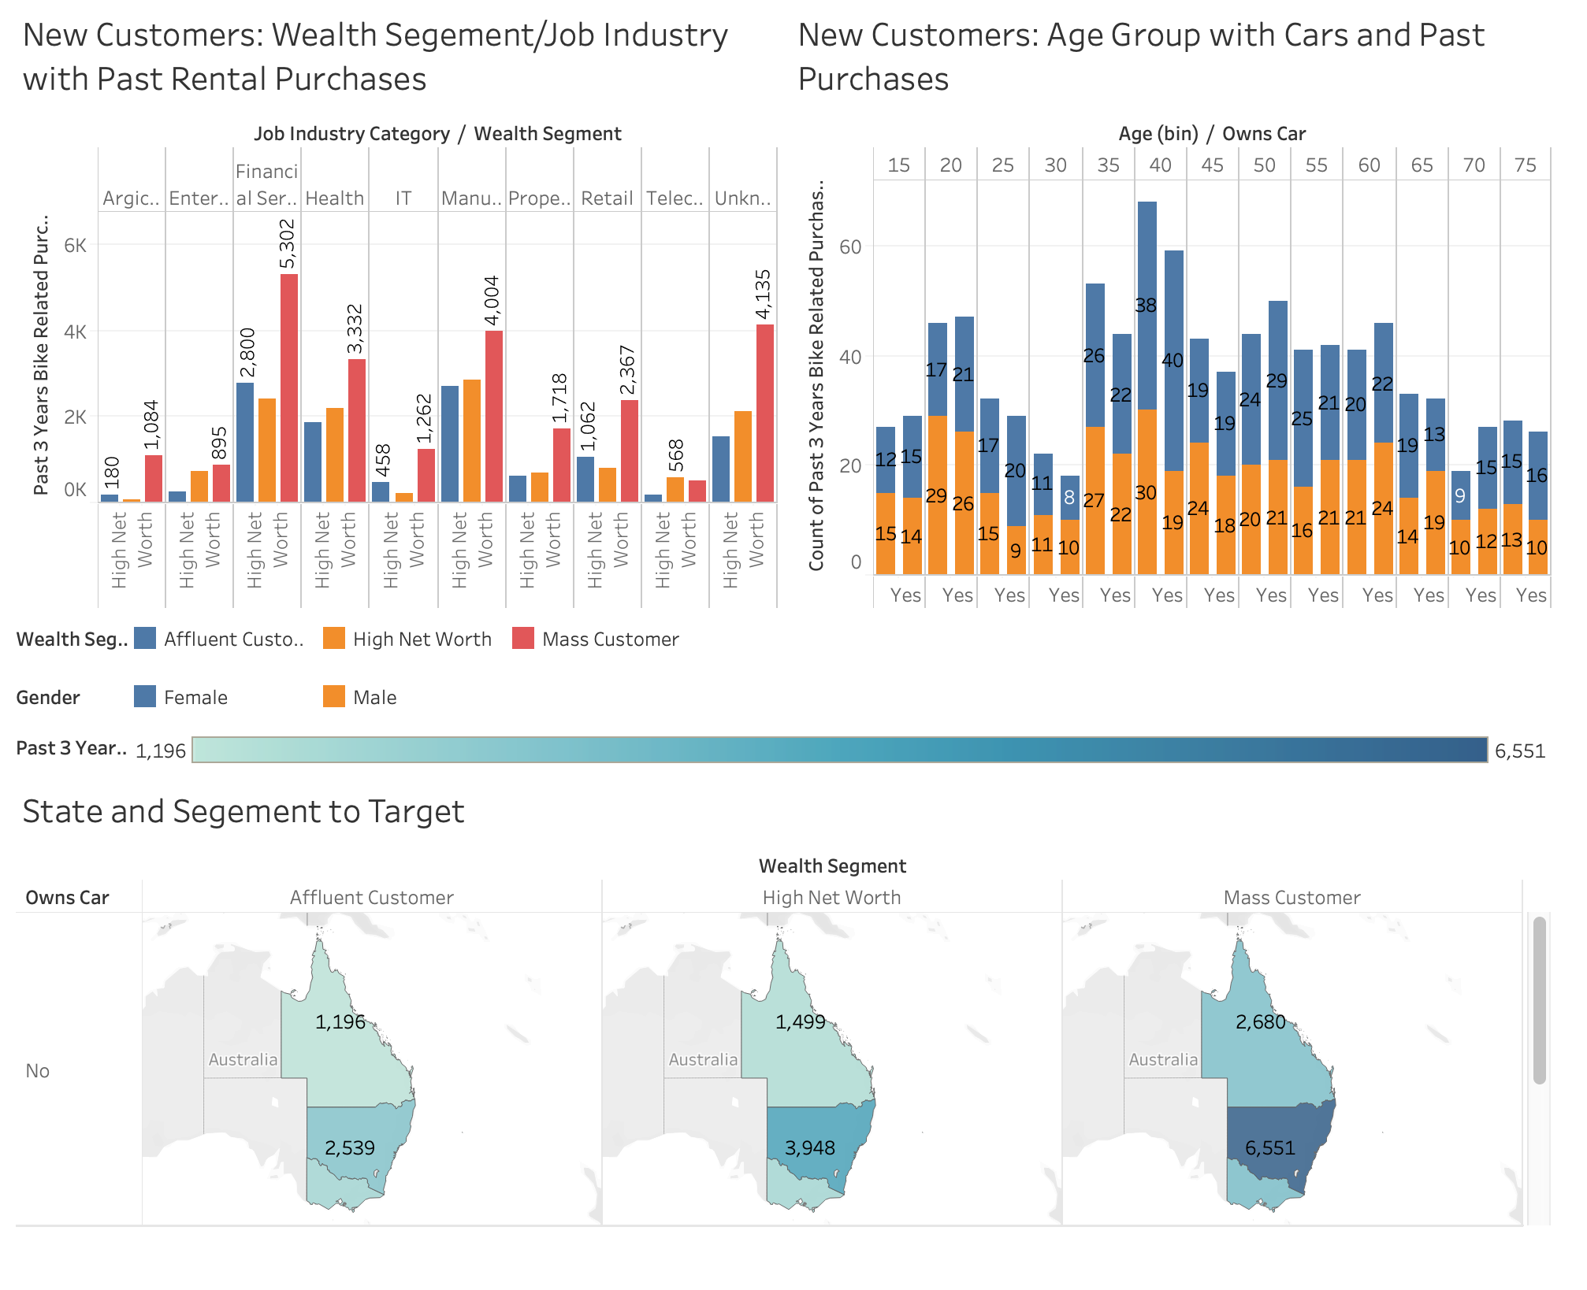Screen dimensions: 1587x1290
Task: Select the 2,800 Financial Services Affluent bar
Action: [x=245, y=442]
